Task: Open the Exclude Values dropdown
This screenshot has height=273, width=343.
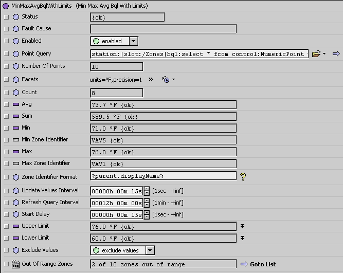Action: coord(150,250)
